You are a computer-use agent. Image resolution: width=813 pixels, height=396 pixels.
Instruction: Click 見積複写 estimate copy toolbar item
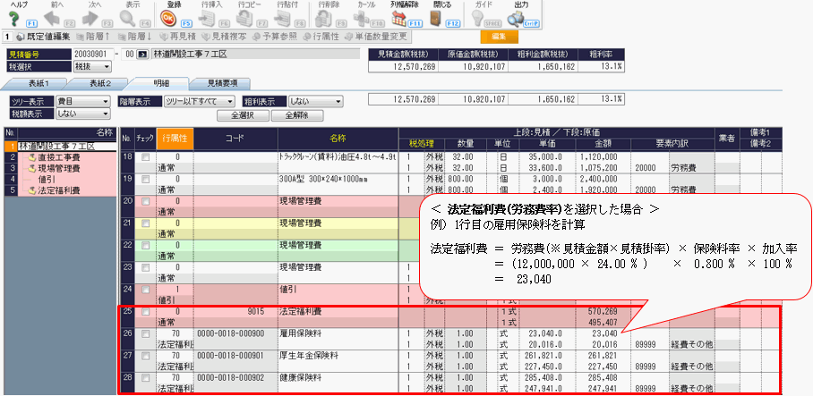224,37
